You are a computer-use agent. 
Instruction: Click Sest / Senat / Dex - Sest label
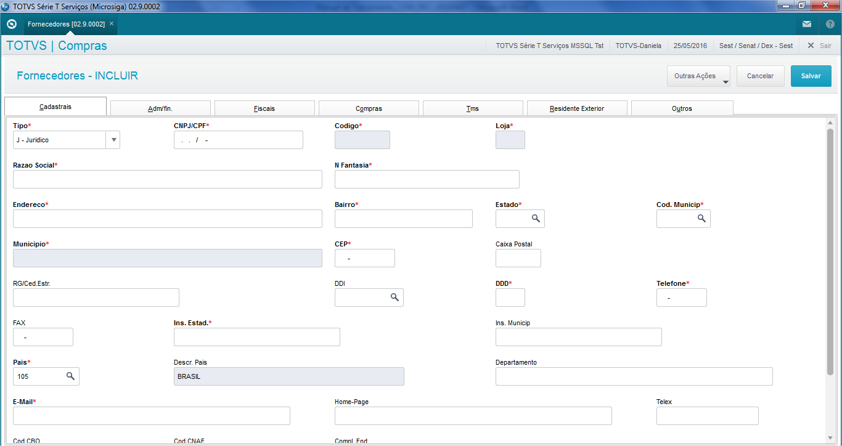756,46
